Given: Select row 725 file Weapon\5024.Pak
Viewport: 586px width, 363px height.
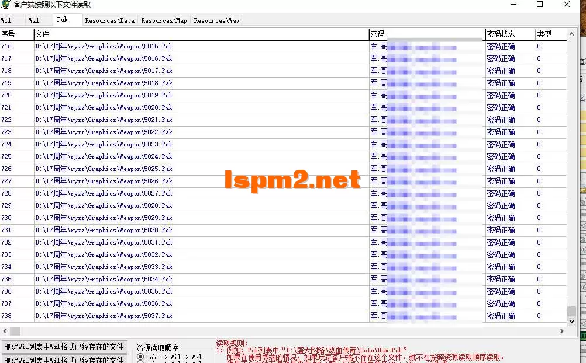Looking at the screenshot, I should click(x=201, y=156).
